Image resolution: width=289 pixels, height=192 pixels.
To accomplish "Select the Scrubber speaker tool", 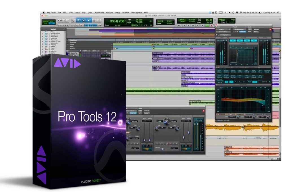I will [x=94, y=21].
